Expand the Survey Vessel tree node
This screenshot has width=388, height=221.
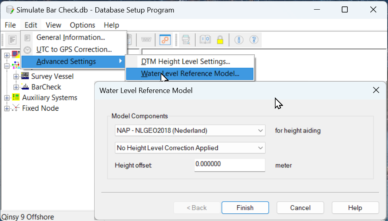pyautogui.click(x=16, y=76)
